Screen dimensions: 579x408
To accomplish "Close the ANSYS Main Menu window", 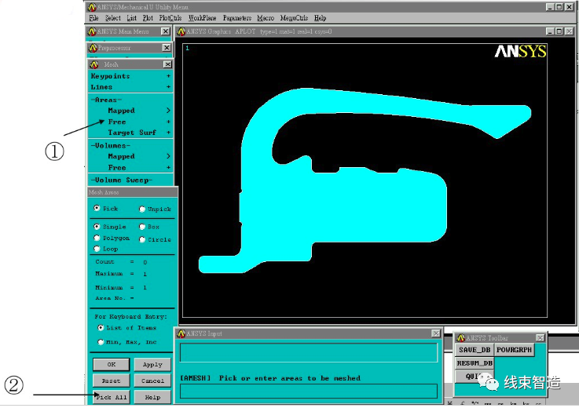I will click(x=166, y=31).
